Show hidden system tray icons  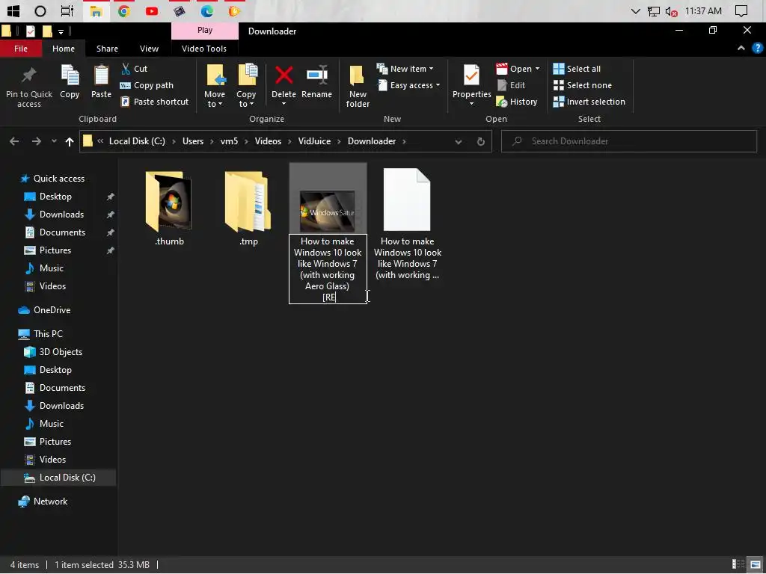(635, 10)
